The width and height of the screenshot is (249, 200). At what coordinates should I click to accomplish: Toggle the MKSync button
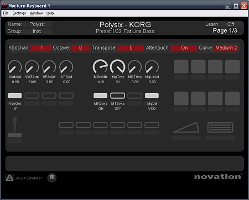[x=100, y=95]
